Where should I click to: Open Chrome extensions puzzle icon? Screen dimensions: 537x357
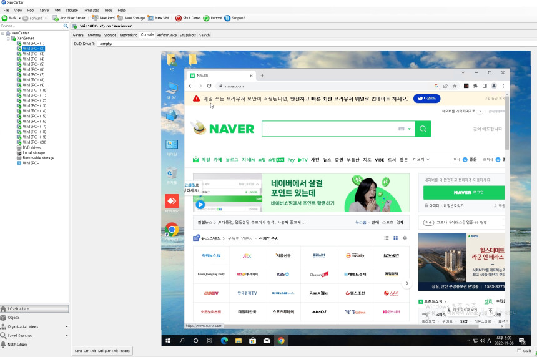click(x=475, y=86)
